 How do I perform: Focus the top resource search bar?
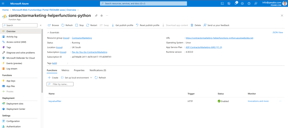pos(143,3)
